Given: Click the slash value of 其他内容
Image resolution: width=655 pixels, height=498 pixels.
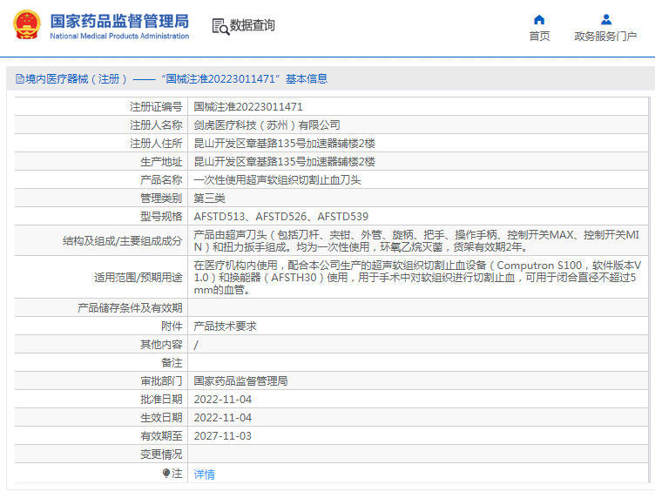Looking at the screenshot, I should coord(196,345).
